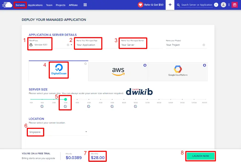
Task: Open the apps grid menu icon
Action: pyautogui.click(x=85, y=5)
